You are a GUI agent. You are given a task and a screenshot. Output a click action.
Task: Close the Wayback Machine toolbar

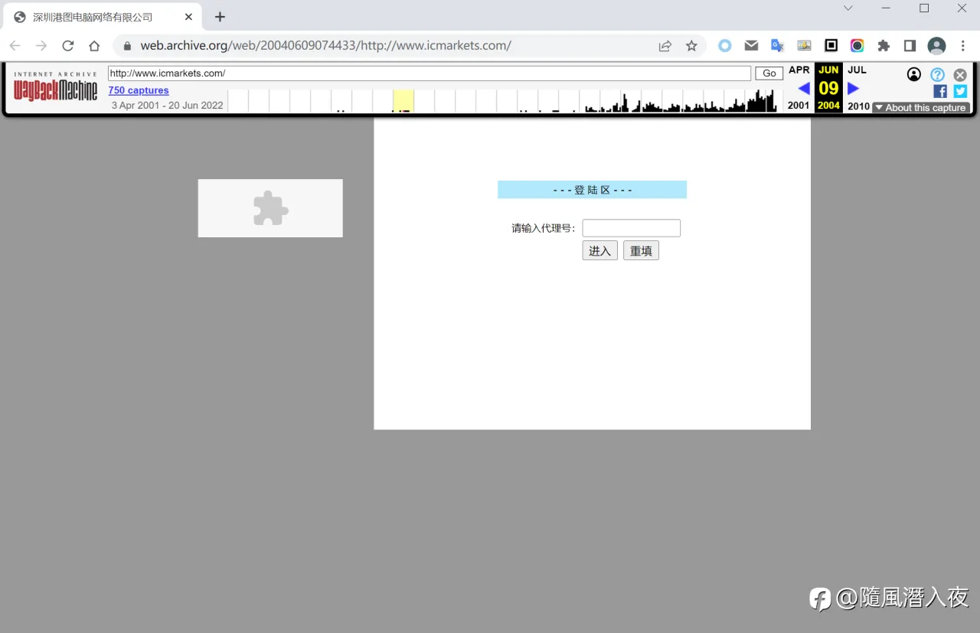pos(960,75)
